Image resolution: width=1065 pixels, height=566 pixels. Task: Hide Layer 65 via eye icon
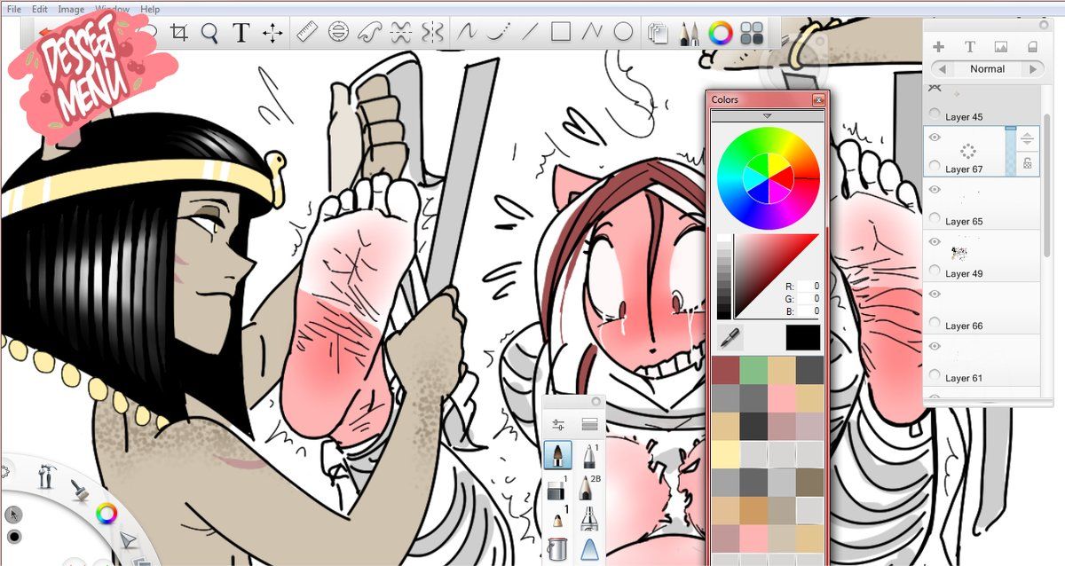point(934,189)
